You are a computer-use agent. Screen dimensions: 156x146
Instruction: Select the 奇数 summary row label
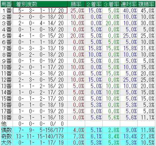tap(7, 136)
